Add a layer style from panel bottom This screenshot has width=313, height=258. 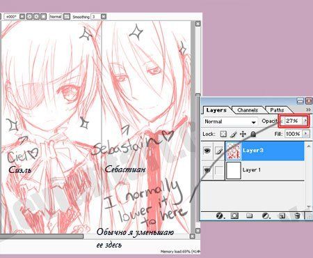[x=220, y=215]
